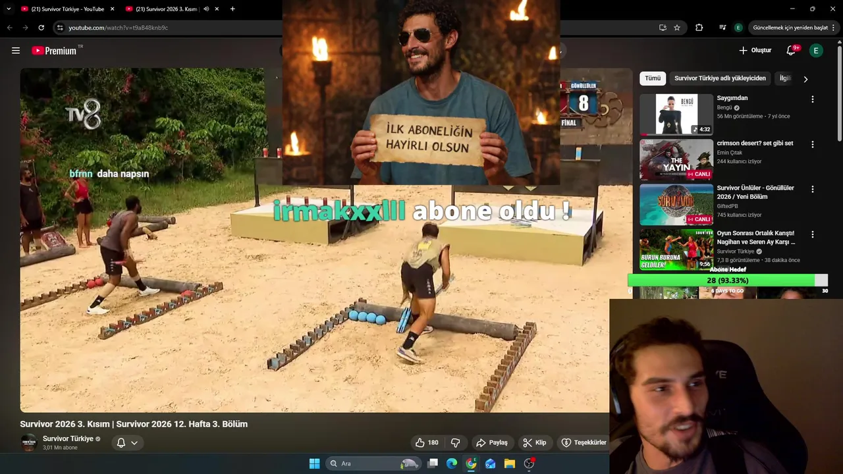Open the Chrome profile avatar E

point(738,28)
